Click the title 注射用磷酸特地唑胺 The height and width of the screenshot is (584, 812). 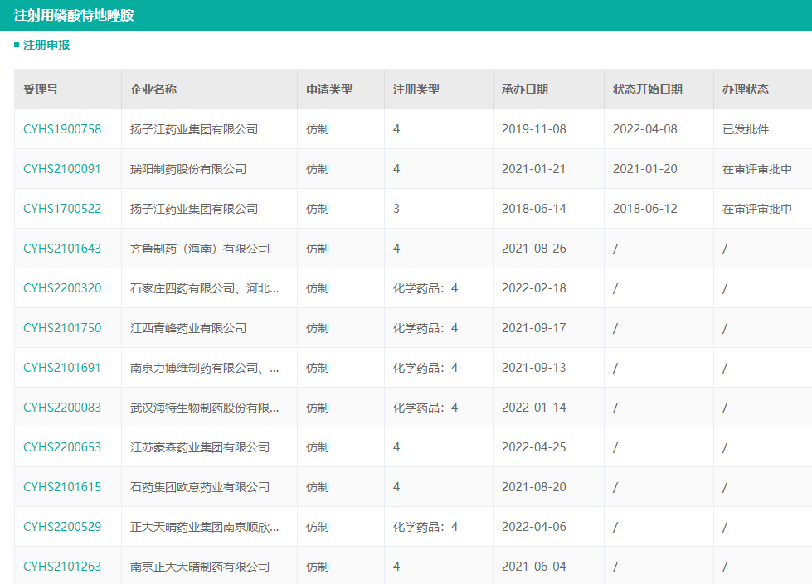[74, 16]
